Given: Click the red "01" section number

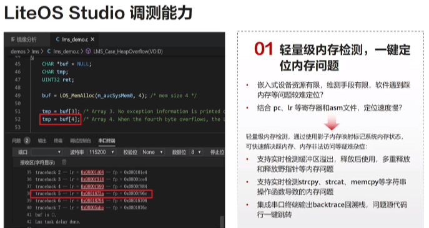Looking at the screenshot, I should coord(264,49).
